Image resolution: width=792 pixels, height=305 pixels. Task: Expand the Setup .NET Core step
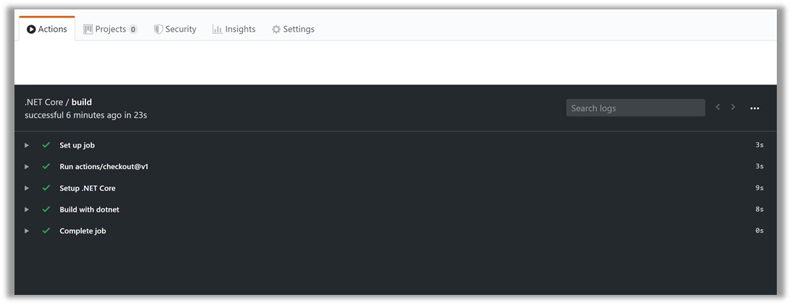[27, 188]
